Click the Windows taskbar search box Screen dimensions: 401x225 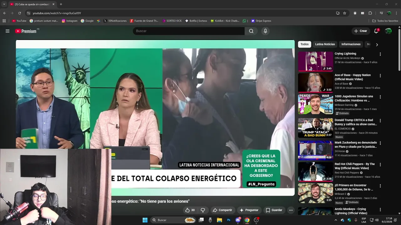[x=173, y=220]
